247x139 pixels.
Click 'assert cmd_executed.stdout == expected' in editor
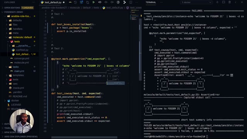pyautogui.click(x=83, y=121)
